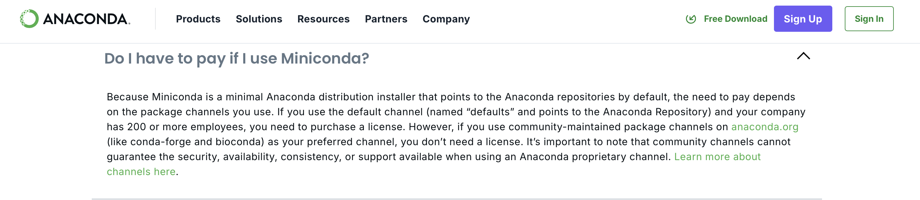Follow the anaconda.org link in the answer
The width and height of the screenshot is (920, 200).
click(764, 127)
